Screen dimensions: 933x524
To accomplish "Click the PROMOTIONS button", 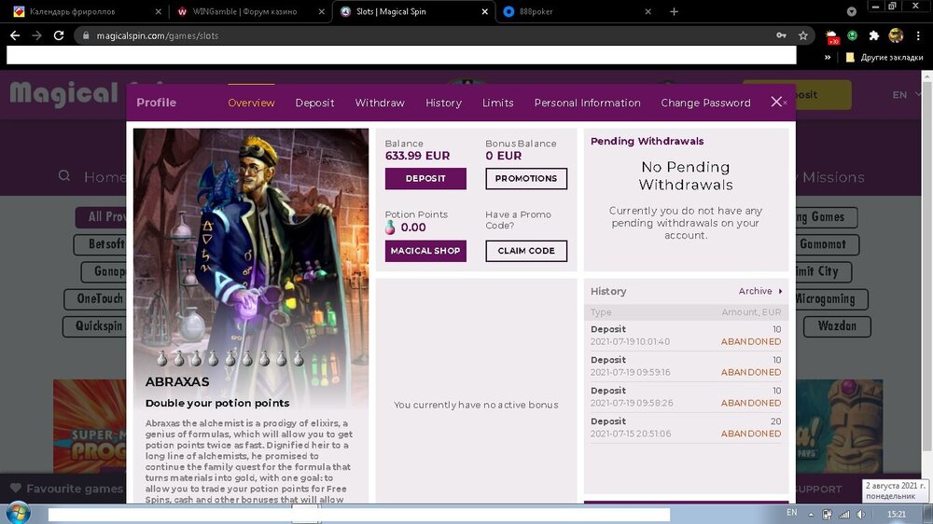I will point(526,178).
